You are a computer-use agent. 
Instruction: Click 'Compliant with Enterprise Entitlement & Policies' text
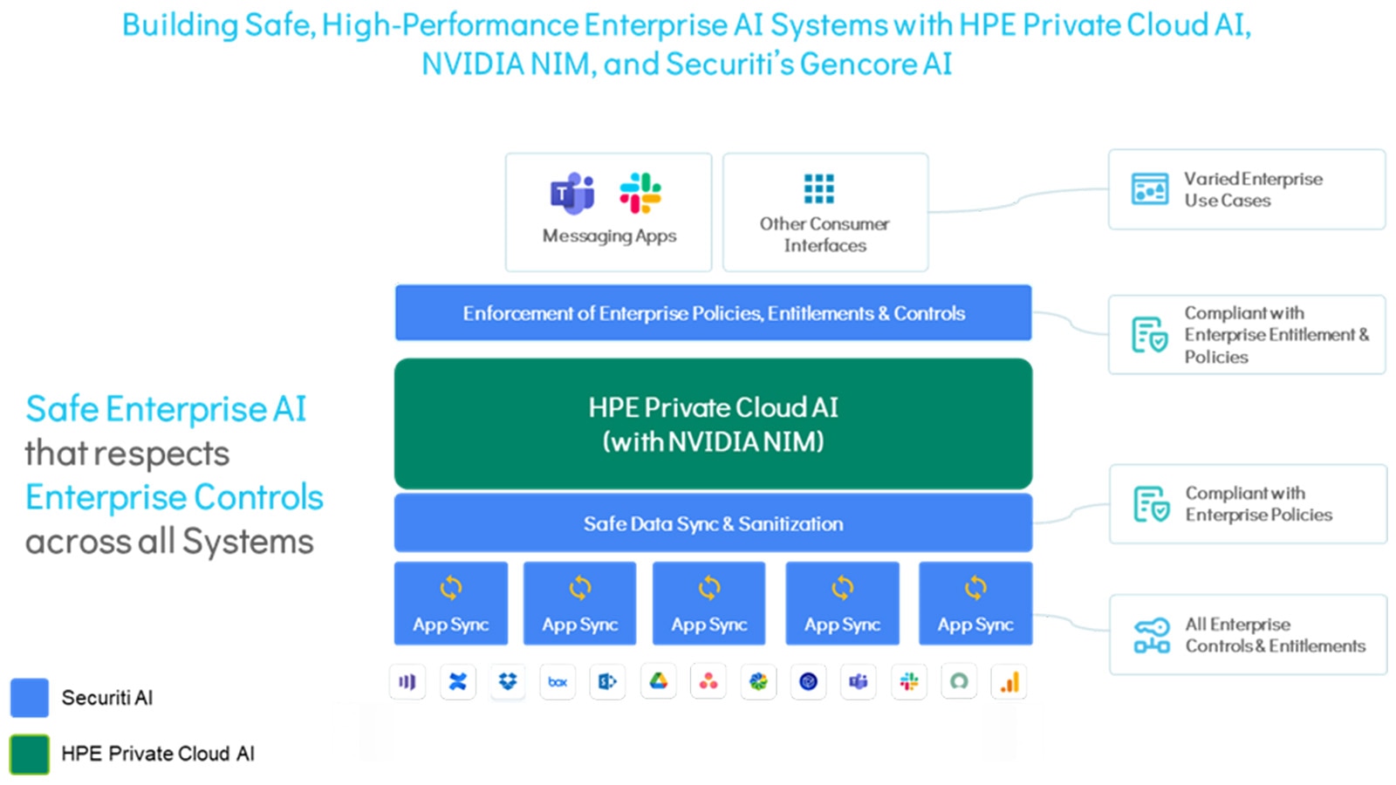click(x=1276, y=334)
